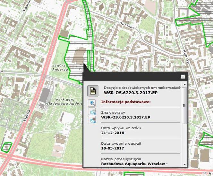Click 'Rozbudowa Aquaparku Wrocław' text

click(133, 164)
